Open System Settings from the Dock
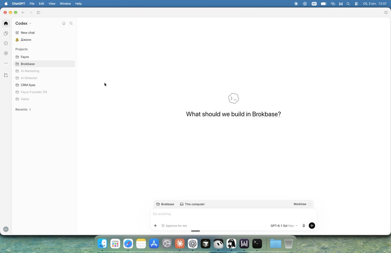391x253 pixels. [x=167, y=244]
